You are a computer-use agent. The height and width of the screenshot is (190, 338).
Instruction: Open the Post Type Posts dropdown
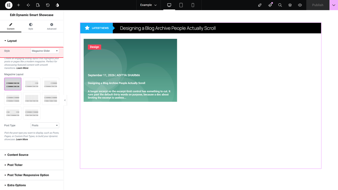coord(45,125)
